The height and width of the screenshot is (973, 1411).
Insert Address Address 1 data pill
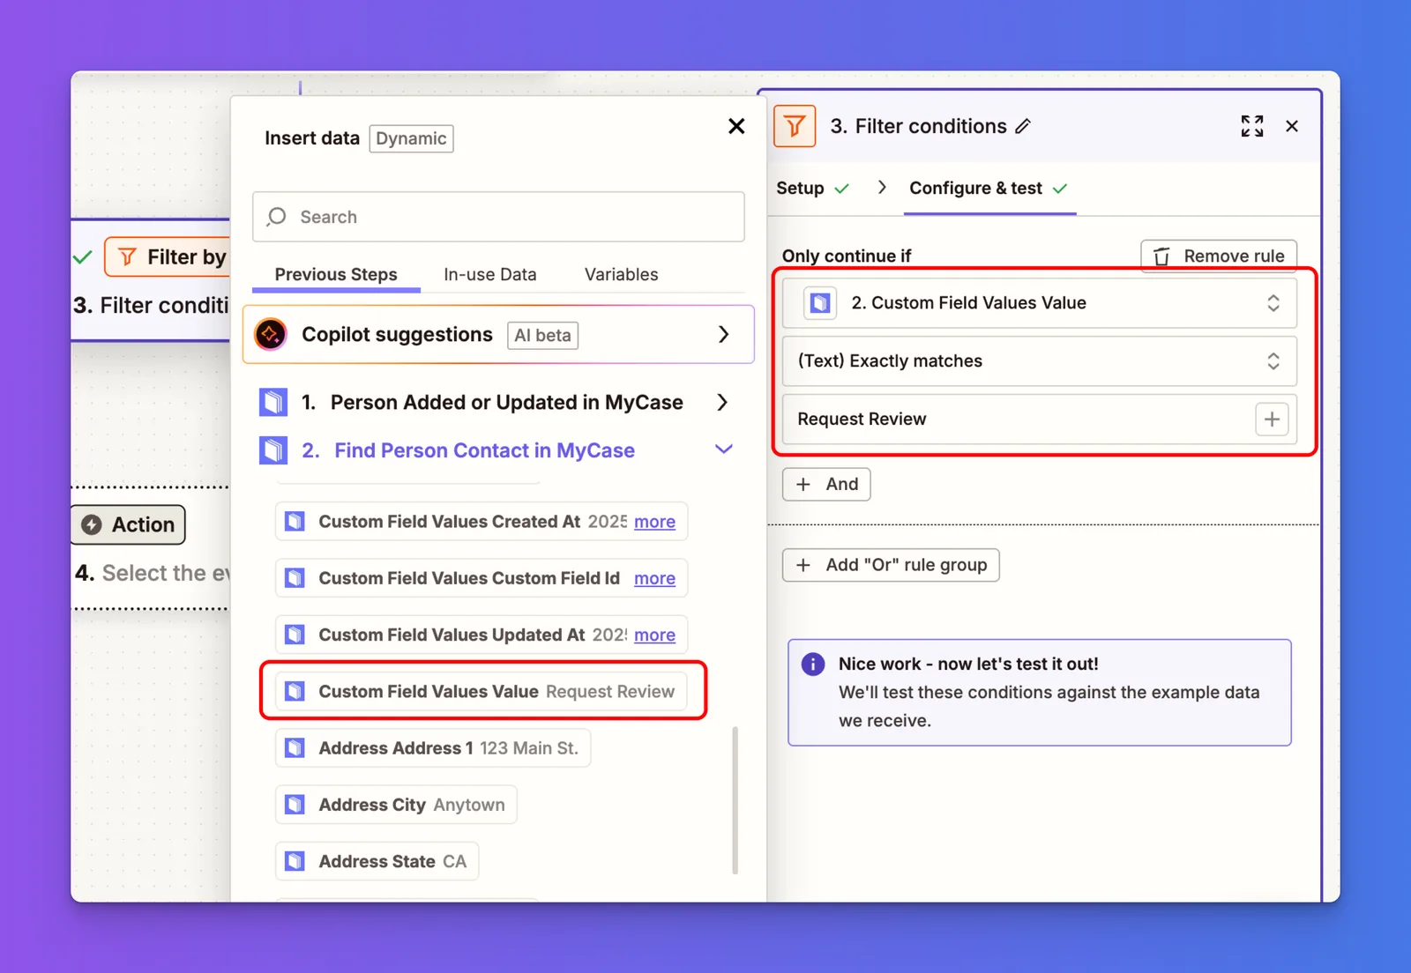pyautogui.click(x=433, y=748)
